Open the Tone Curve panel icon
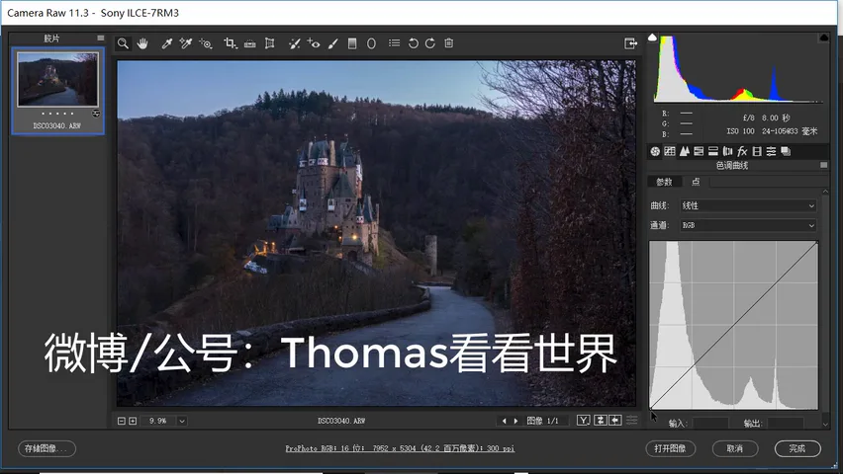 (669, 151)
